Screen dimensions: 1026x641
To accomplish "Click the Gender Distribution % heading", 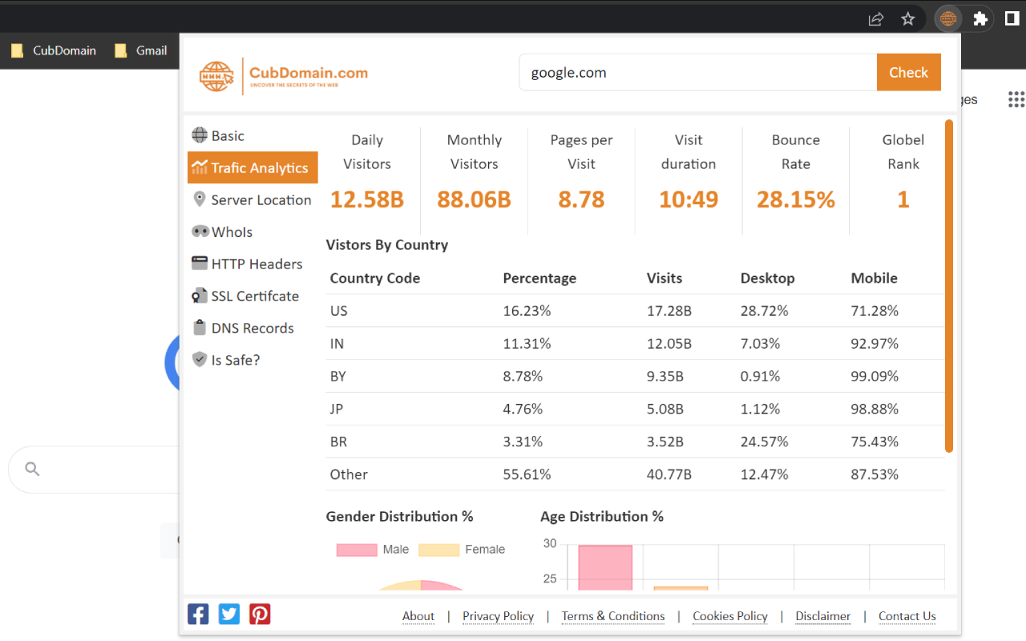I will [400, 517].
